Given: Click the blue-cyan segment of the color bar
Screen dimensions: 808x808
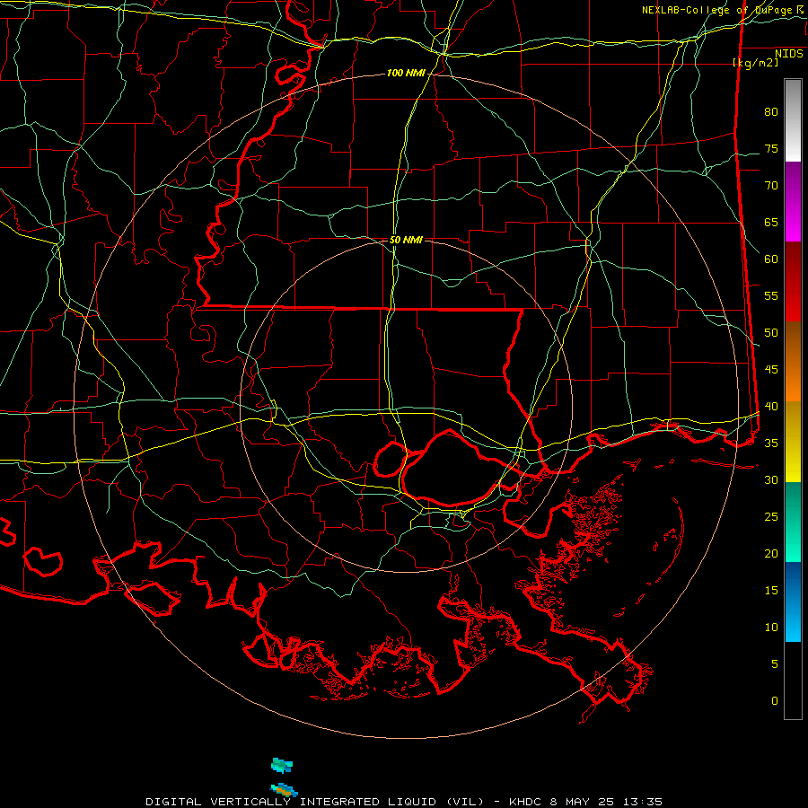Looking at the screenshot, I should 793,602.
